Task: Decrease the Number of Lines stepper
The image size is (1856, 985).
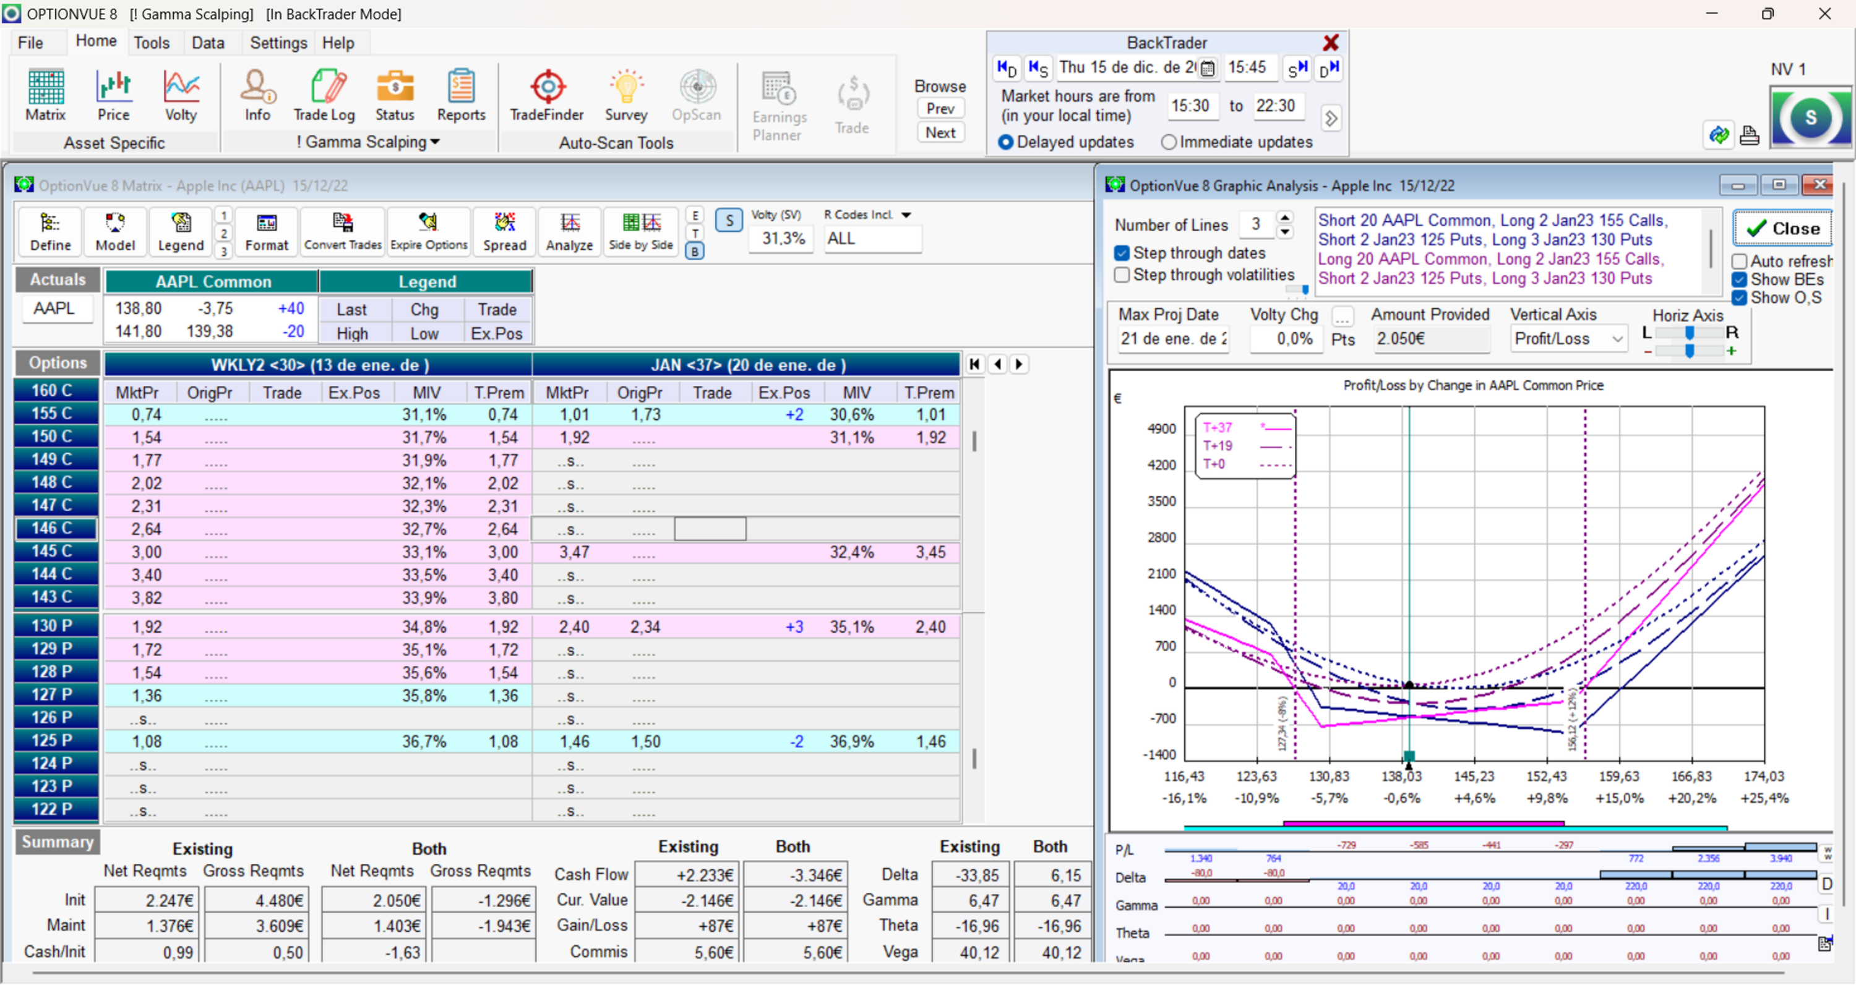Action: (1284, 232)
